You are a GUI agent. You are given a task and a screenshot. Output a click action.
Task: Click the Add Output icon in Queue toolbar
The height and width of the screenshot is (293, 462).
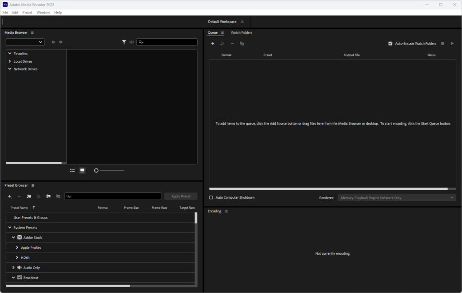222,44
